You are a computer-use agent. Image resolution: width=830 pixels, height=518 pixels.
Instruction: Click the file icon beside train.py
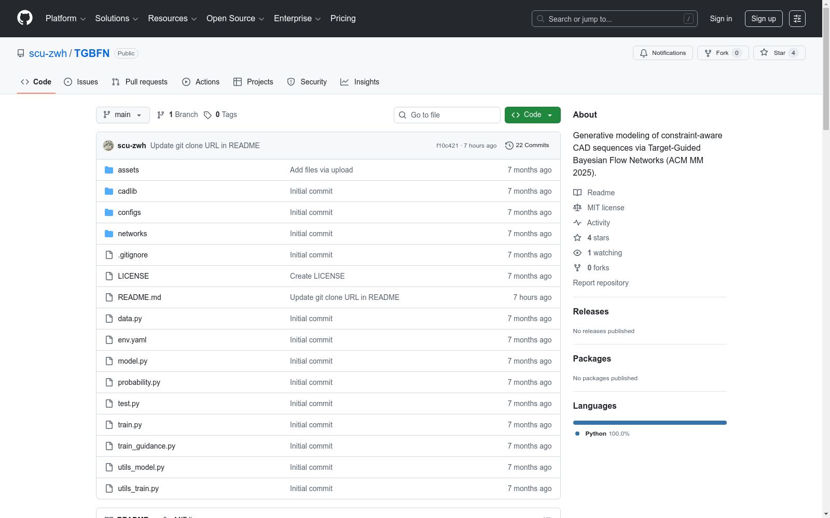109,425
